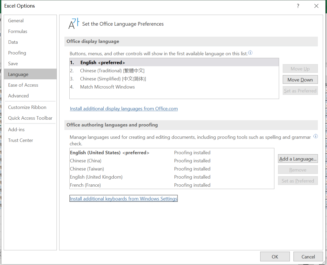
Task: Open the Data options category
Action: point(30,42)
